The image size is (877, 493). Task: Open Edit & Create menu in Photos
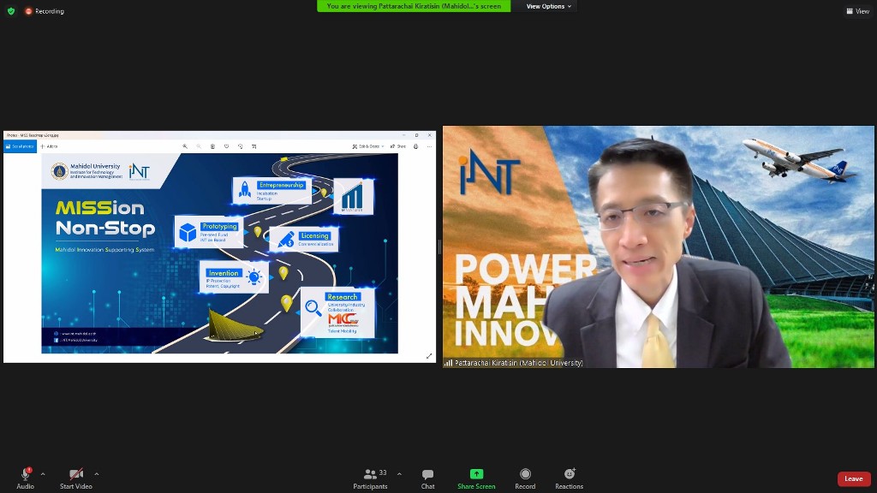click(368, 146)
